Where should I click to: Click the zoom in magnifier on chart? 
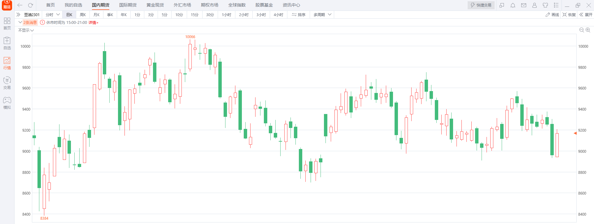pos(588,30)
